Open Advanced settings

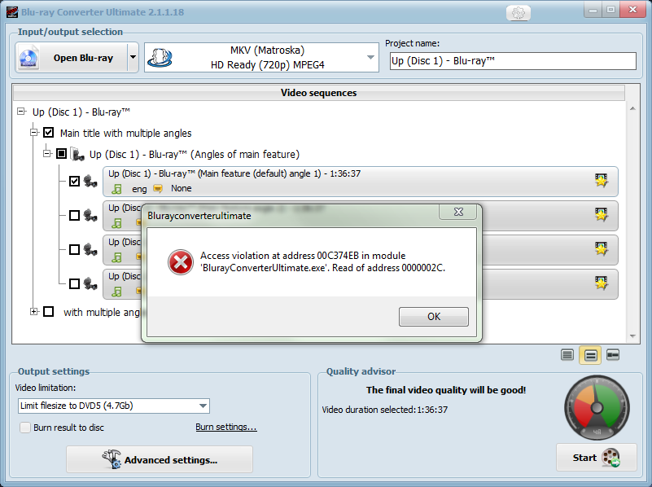point(160,459)
